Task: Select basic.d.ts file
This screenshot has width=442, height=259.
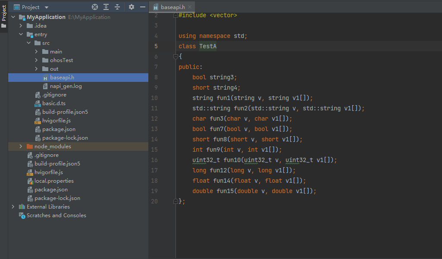Action: [x=53, y=103]
